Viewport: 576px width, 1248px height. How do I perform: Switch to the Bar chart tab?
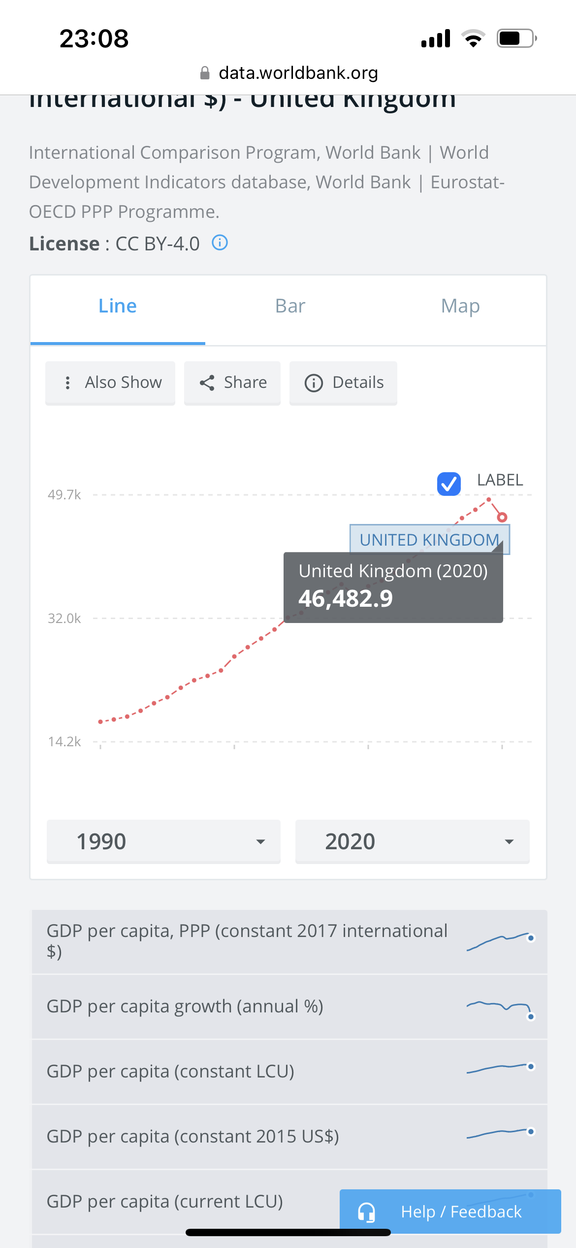click(x=290, y=306)
